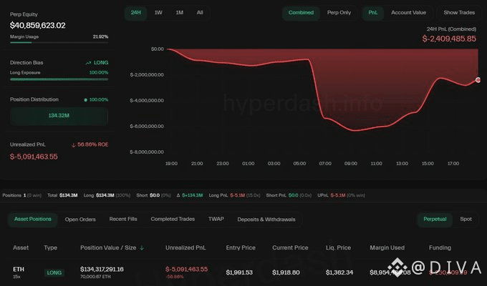Image resolution: width=487 pixels, height=286 pixels.
Task: Click position value $134,317,291.16
Action: click(x=102, y=270)
